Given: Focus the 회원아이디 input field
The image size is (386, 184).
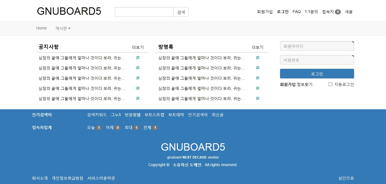Looking at the screenshot, I should [317, 46].
